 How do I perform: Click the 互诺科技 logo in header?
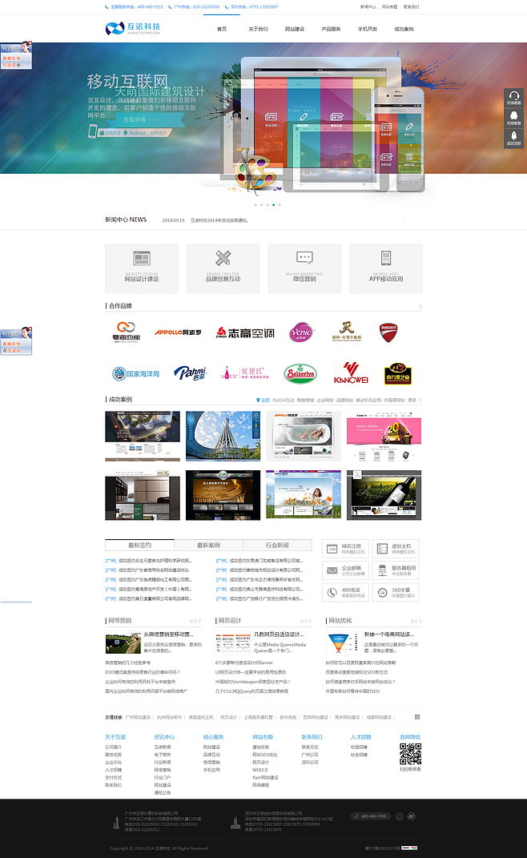pos(133,29)
